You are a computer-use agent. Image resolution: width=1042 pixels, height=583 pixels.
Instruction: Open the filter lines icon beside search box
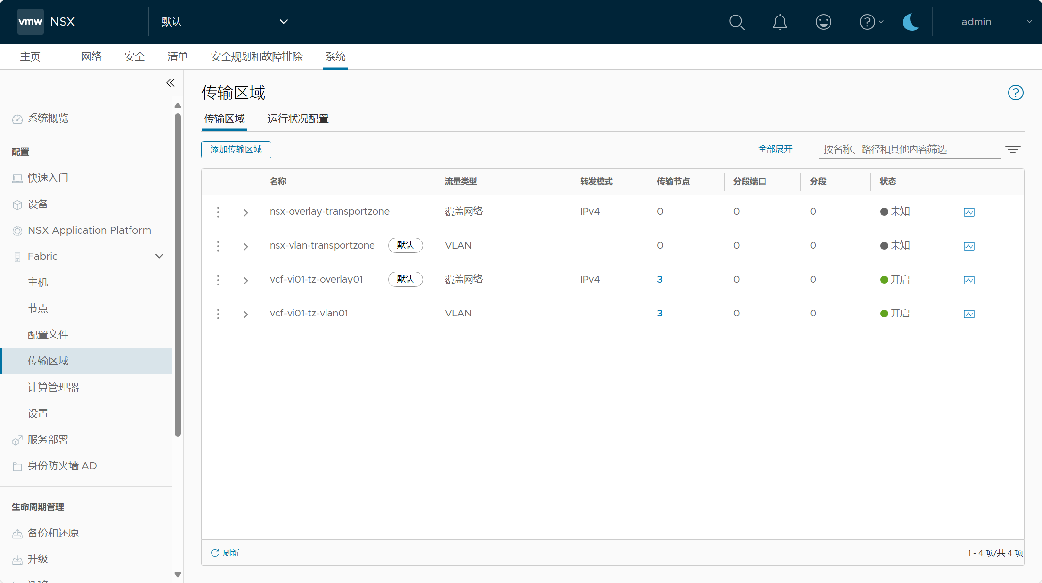(x=1012, y=150)
